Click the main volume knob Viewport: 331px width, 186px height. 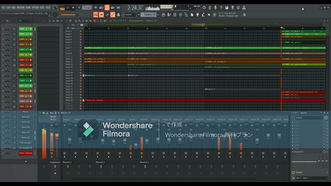point(55,7)
